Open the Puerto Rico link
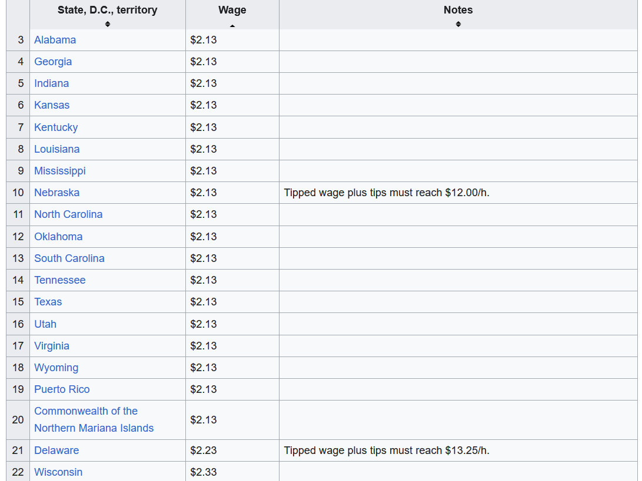This screenshot has height=481, width=642. 62,389
